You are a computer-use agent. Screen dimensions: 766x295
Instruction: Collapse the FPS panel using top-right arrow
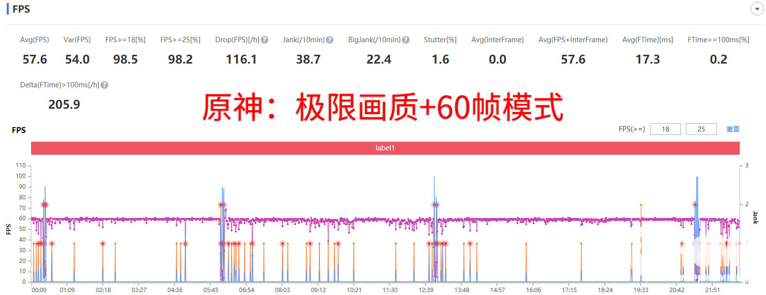pos(757,9)
